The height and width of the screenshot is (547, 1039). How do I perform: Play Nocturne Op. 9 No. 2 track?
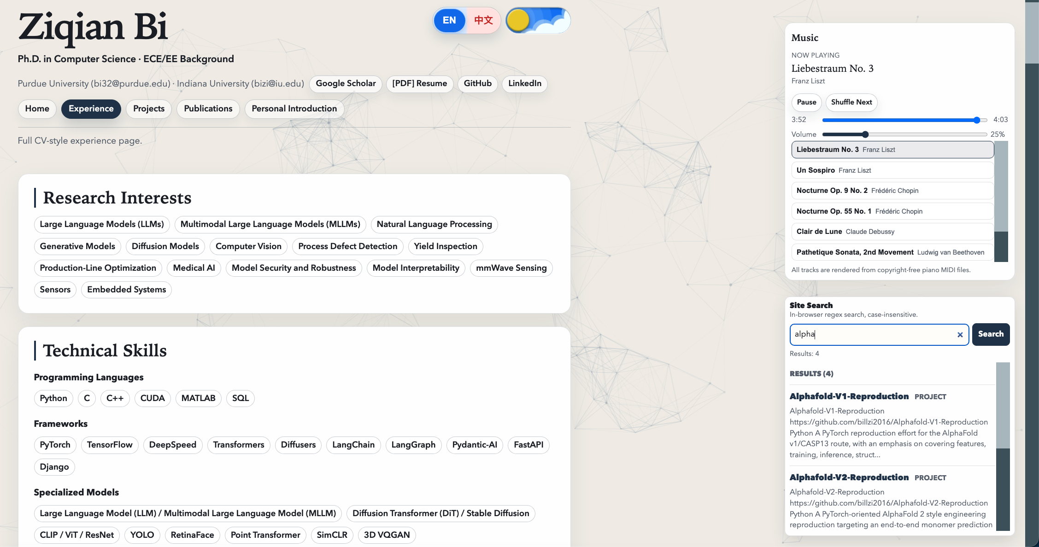(892, 191)
